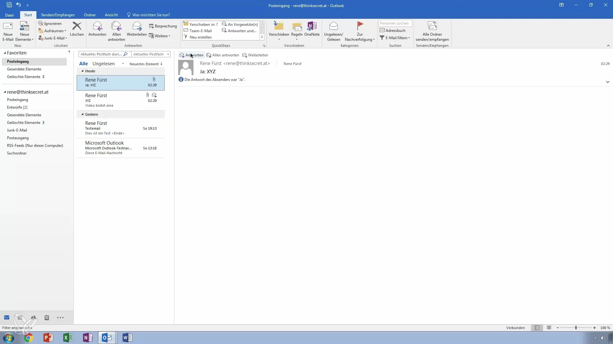Image resolution: width=613 pixels, height=344 pixels.
Task: Open Adressbuch button
Action: 392,31
